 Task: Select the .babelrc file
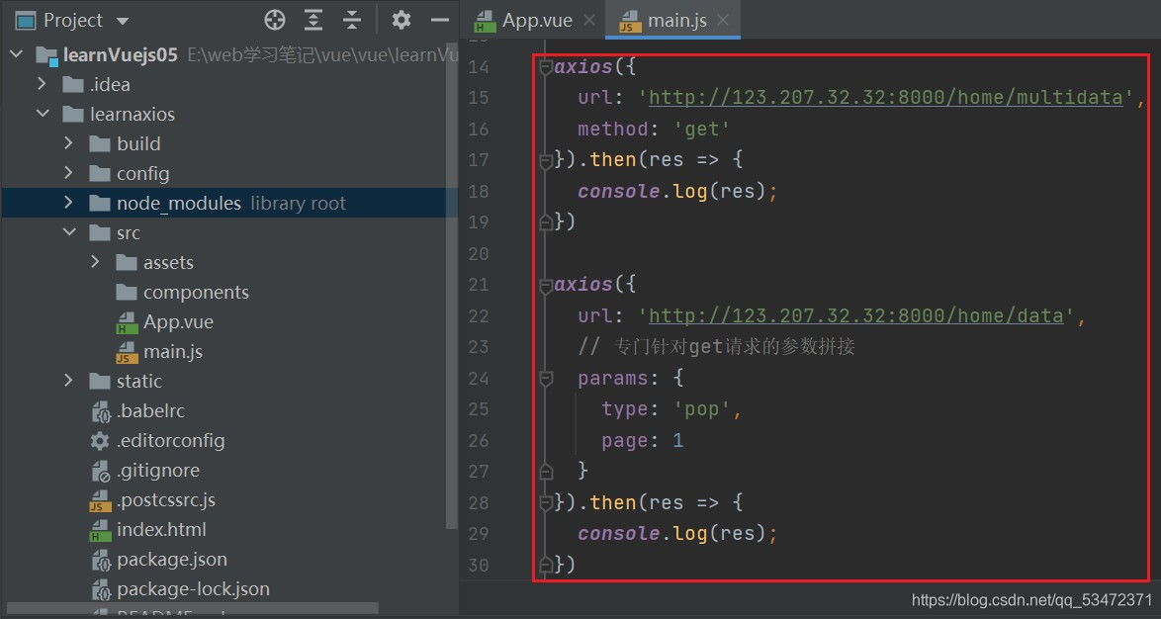click(x=151, y=411)
